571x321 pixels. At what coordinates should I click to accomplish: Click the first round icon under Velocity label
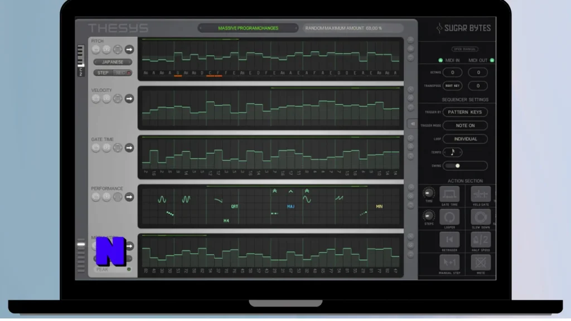click(x=96, y=99)
